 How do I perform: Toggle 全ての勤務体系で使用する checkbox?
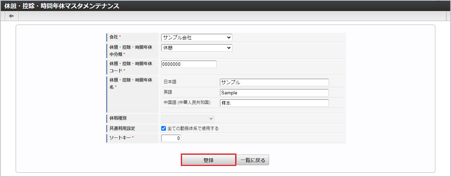pyautogui.click(x=164, y=129)
